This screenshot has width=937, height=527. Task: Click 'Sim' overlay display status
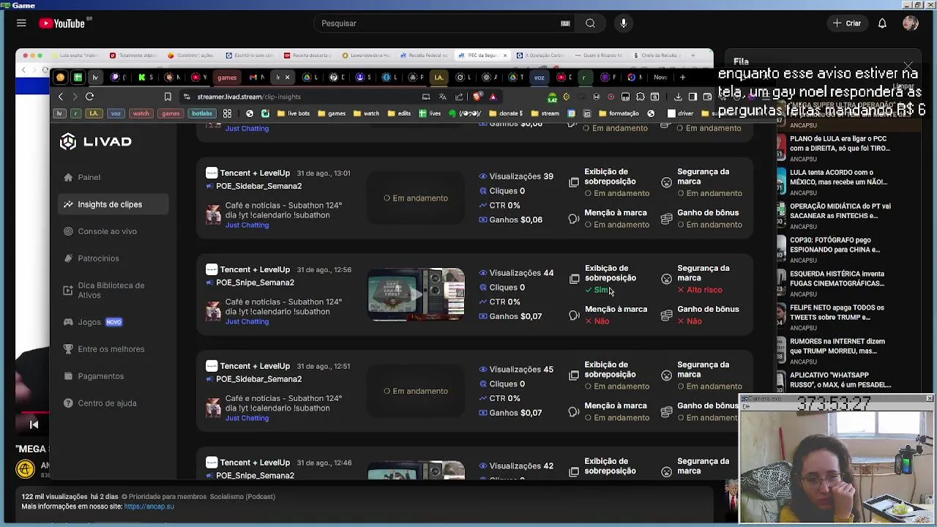tap(597, 290)
